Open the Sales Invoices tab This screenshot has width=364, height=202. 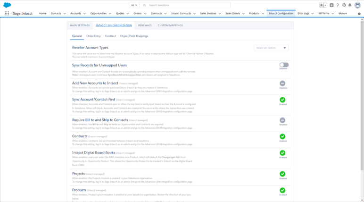tap(208, 14)
